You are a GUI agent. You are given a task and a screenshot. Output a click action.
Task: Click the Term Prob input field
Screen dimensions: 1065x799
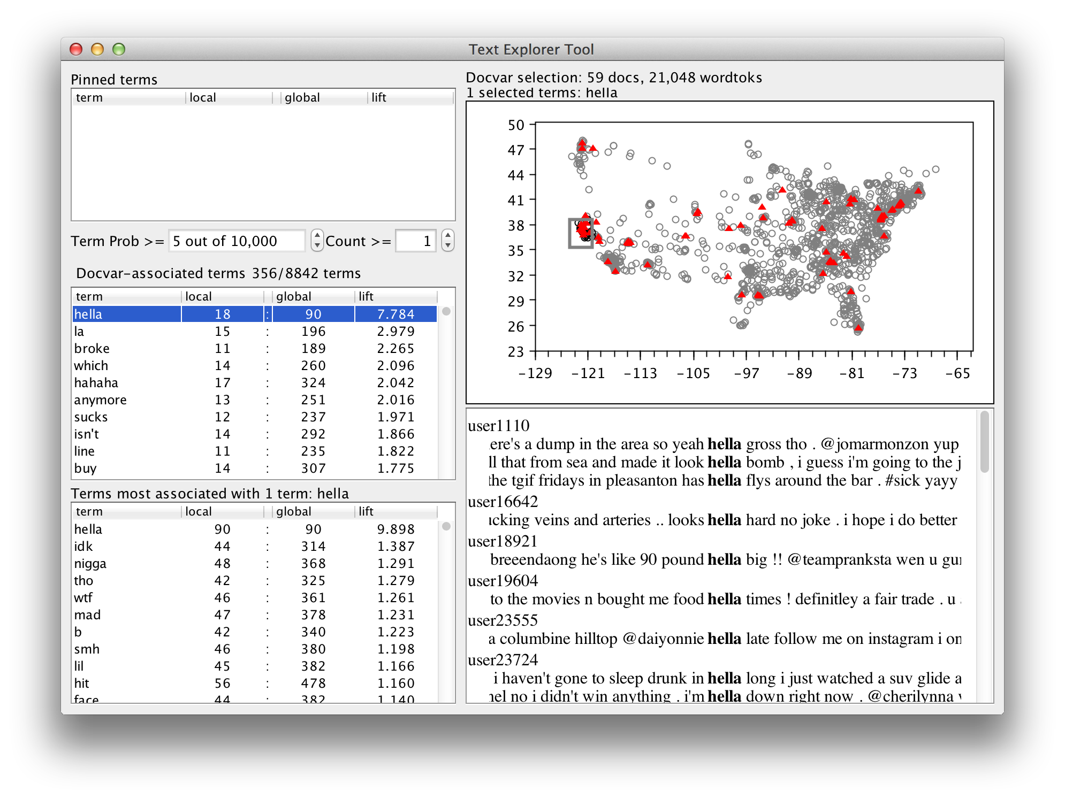coord(237,241)
